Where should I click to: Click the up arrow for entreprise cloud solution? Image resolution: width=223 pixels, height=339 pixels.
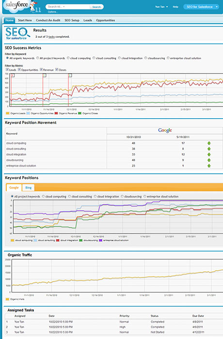click(x=209, y=166)
